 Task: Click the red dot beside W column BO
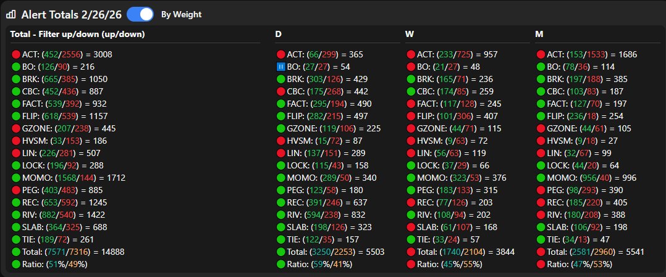(411, 67)
